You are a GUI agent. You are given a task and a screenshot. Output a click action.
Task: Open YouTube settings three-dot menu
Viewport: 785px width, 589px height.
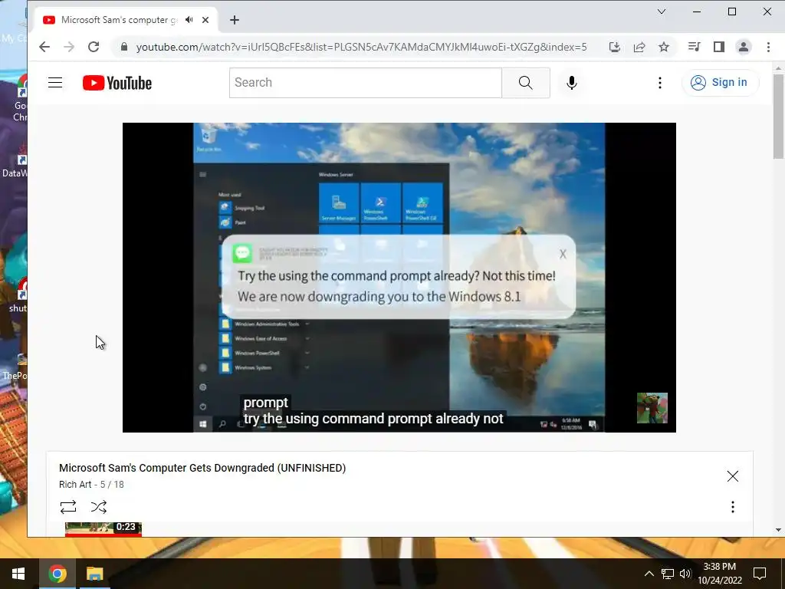point(660,83)
